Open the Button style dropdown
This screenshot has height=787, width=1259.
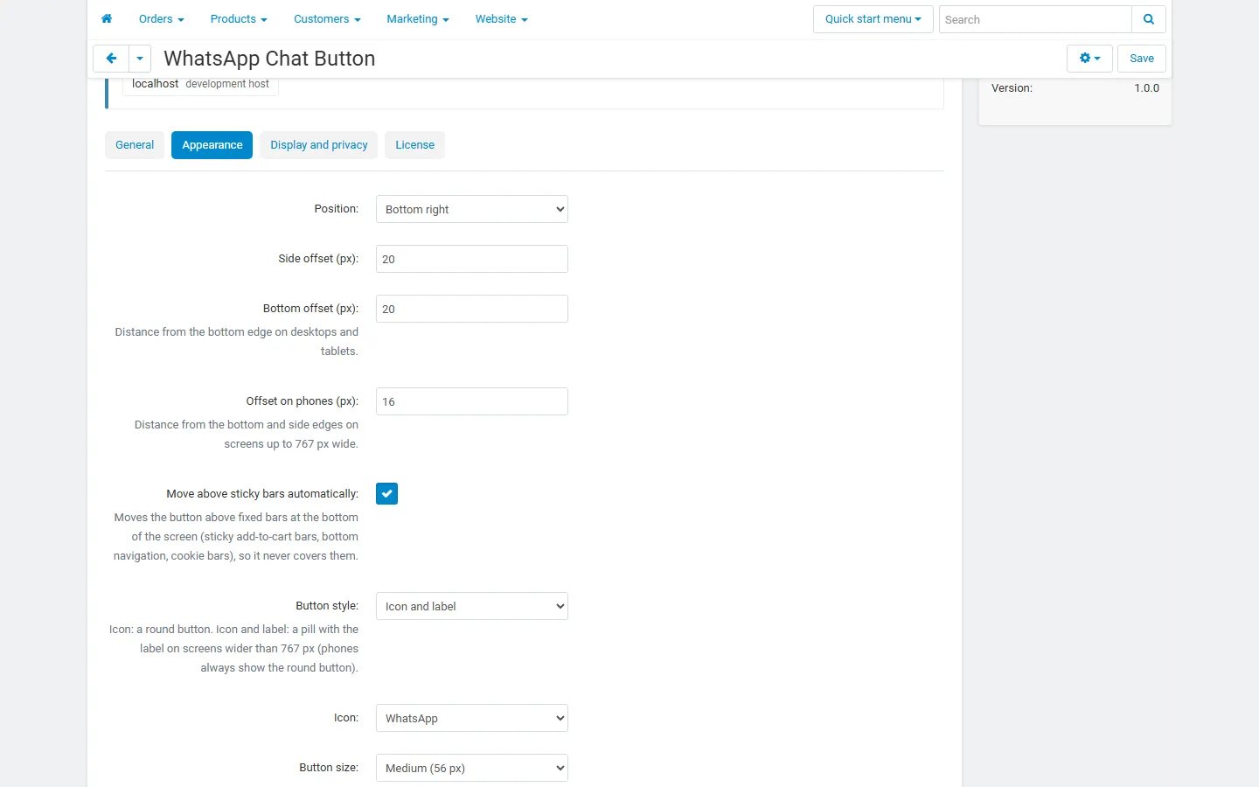pyautogui.click(x=472, y=606)
